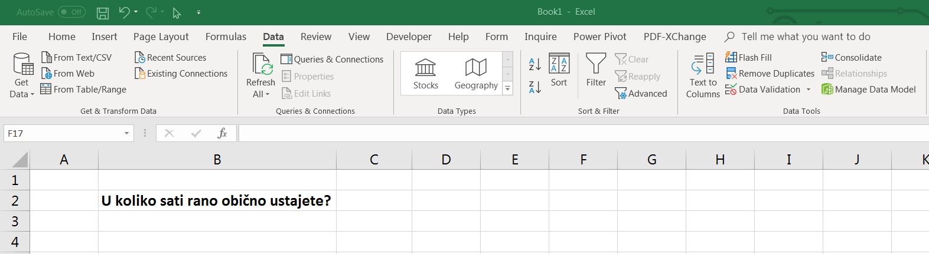Screen dimensions: 929x254
Task: Click the Save icon in title bar
Action: point(102,12)
